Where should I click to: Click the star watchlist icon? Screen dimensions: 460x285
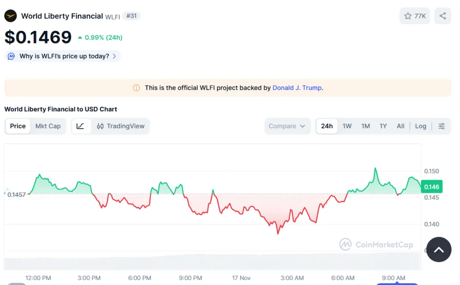tap(408, 16)
